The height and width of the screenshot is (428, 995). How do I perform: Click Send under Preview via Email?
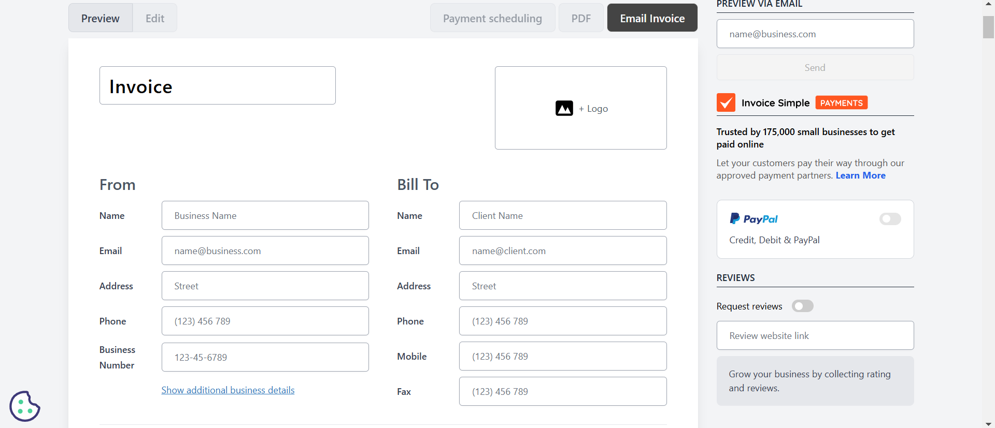(x=815, y=67)
